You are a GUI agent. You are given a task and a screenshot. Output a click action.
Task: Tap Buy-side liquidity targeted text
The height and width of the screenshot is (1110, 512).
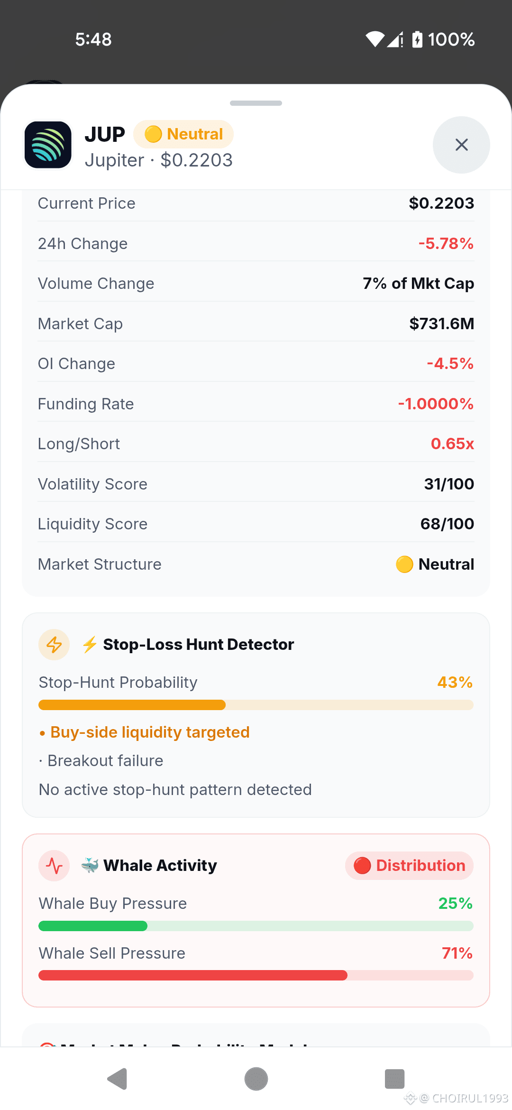click(x=150, y=732)
